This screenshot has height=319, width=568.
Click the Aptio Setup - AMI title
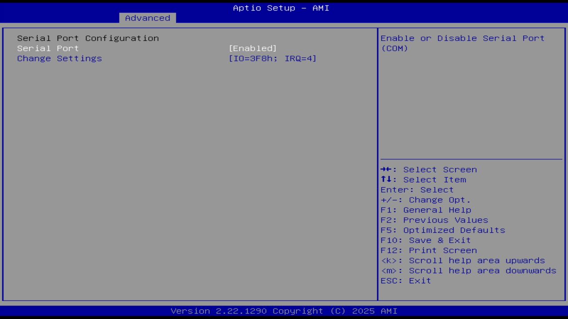pos(281,8)
